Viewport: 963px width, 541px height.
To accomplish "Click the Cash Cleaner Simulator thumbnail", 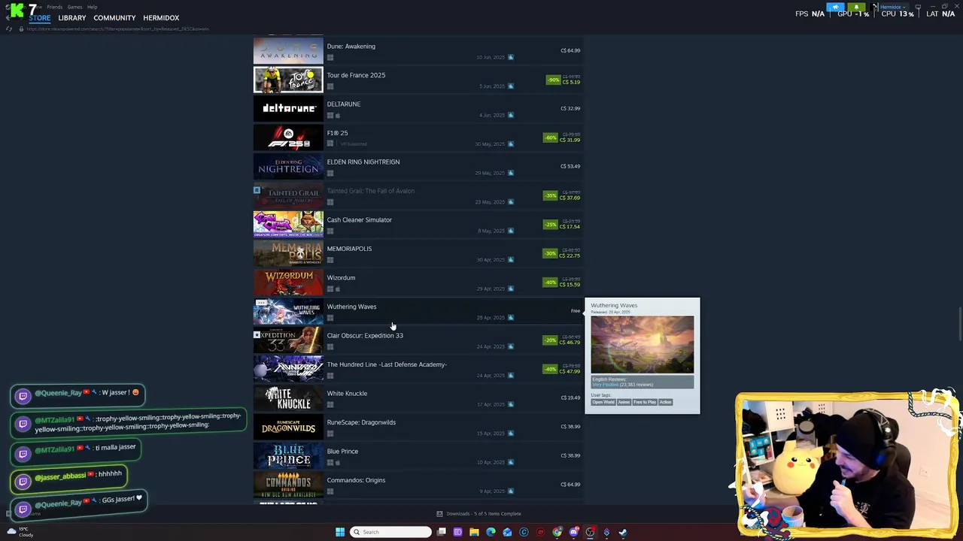I will 288,225.
